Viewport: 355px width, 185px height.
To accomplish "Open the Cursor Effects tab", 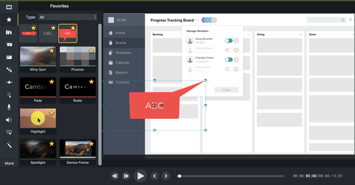I will [x=9, y=95].
